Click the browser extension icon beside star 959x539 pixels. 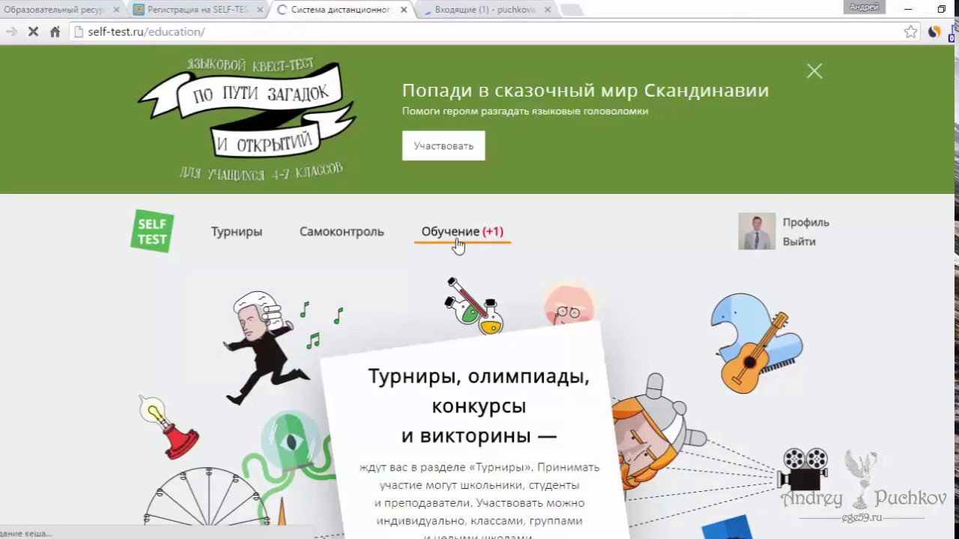[934, 31]
